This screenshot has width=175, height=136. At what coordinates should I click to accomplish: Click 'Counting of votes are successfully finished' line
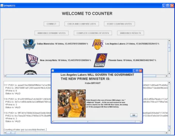25,130
